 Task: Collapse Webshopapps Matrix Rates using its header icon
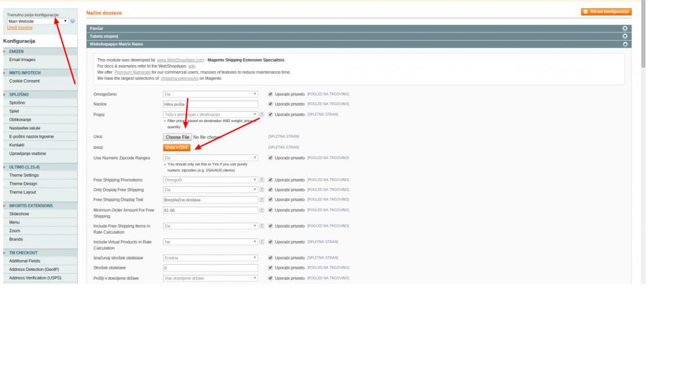pyautogui.click(x=625, y=44)
